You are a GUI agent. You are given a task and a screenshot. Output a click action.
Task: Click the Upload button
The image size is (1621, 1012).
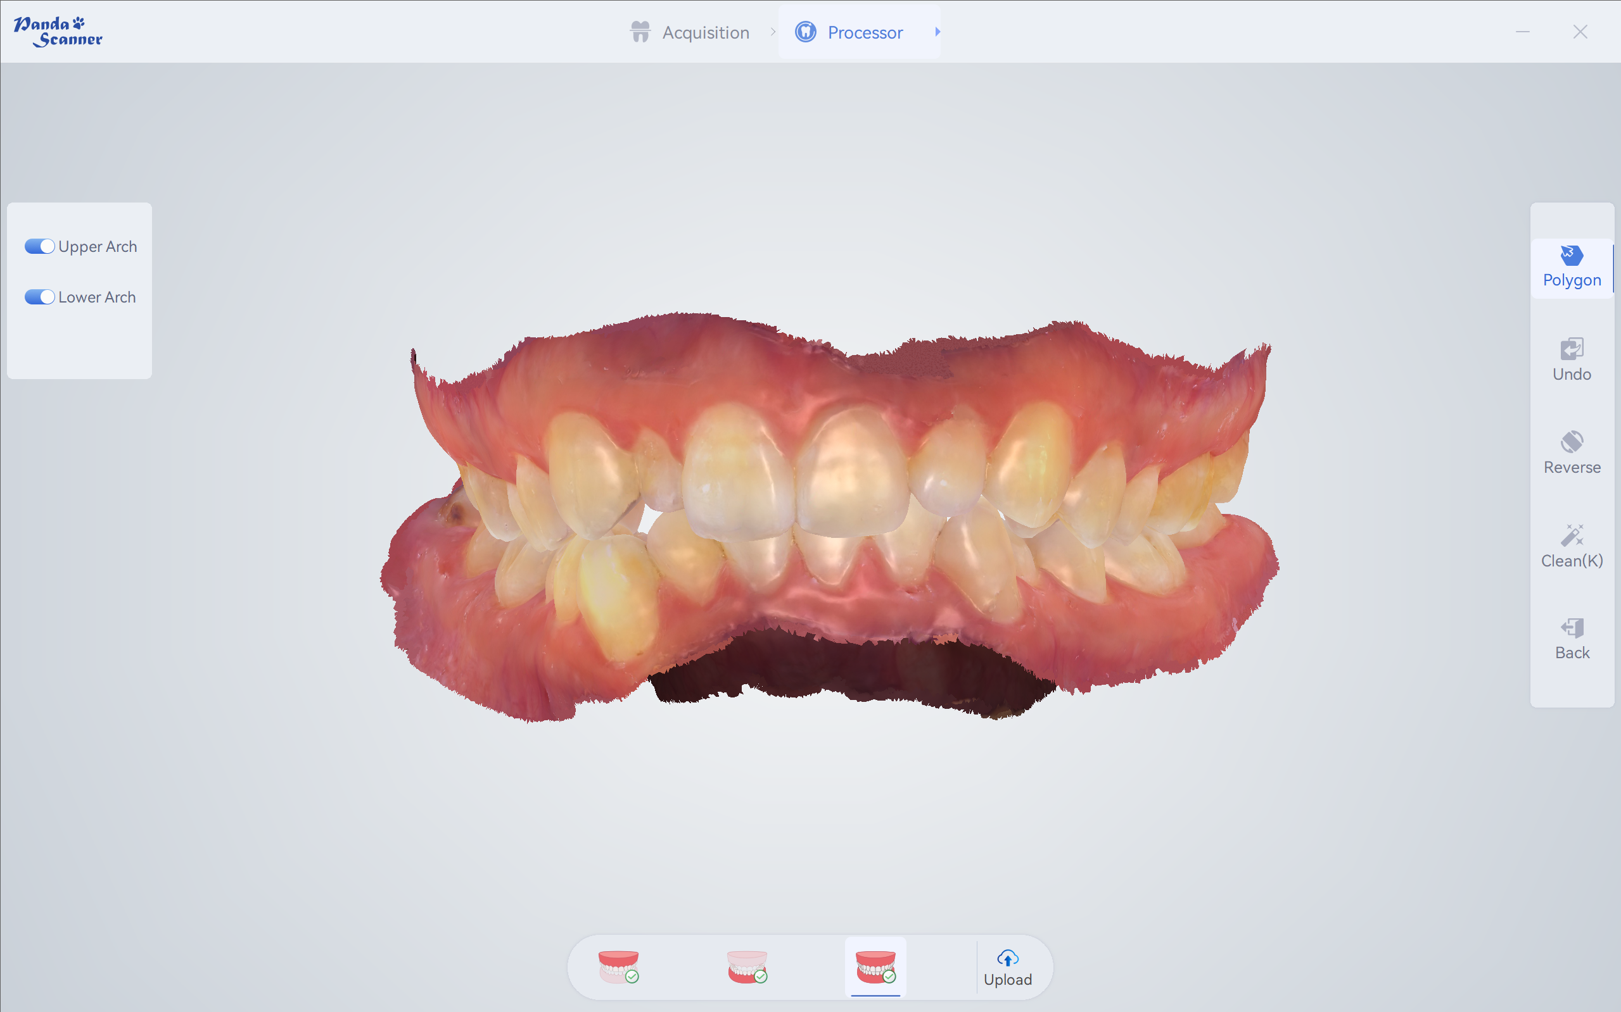tap(1007, 968)
